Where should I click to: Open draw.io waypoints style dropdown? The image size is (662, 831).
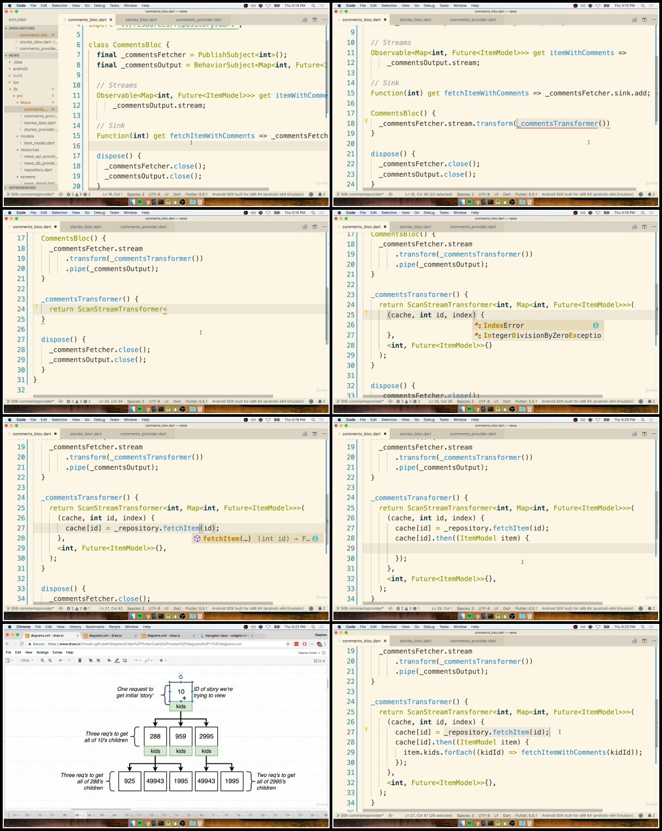click(x=148, y=660)
